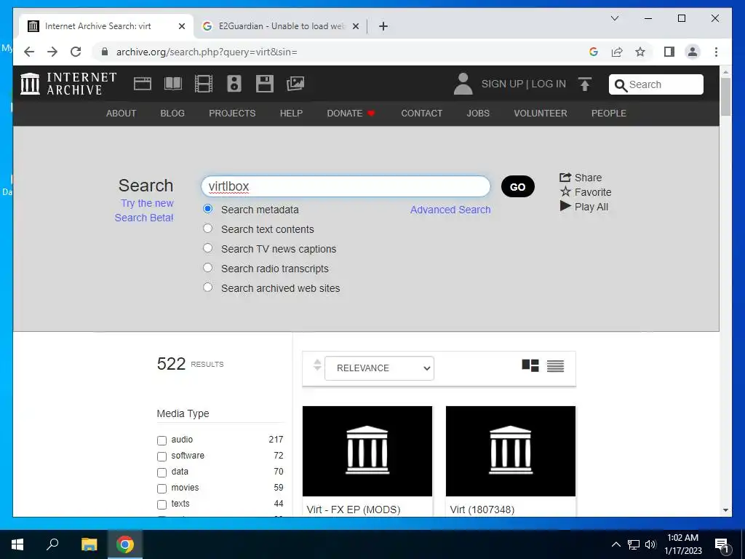The image size is (745, 559).
Task: Click the user avatar icon
Action: coord(463,84)
